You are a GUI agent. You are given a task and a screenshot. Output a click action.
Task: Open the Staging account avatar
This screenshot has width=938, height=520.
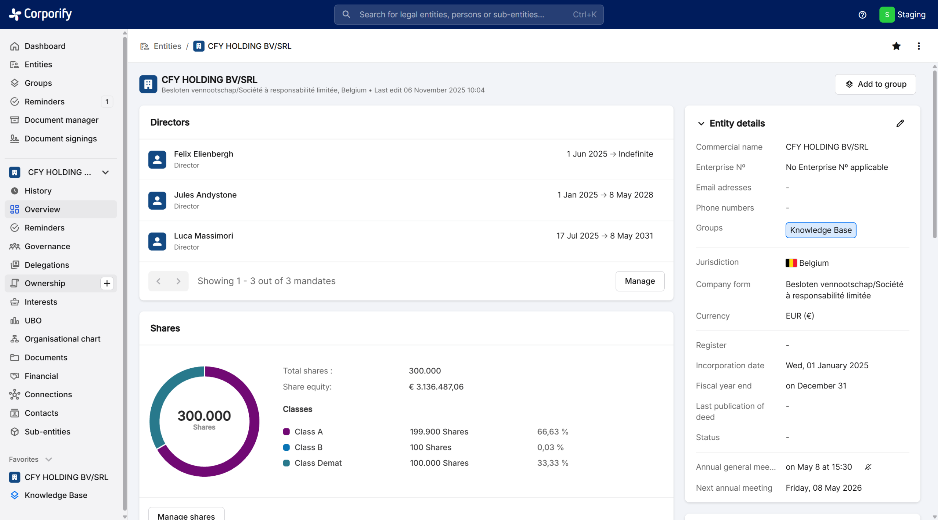pyautogui.click(x=887, y=15)
